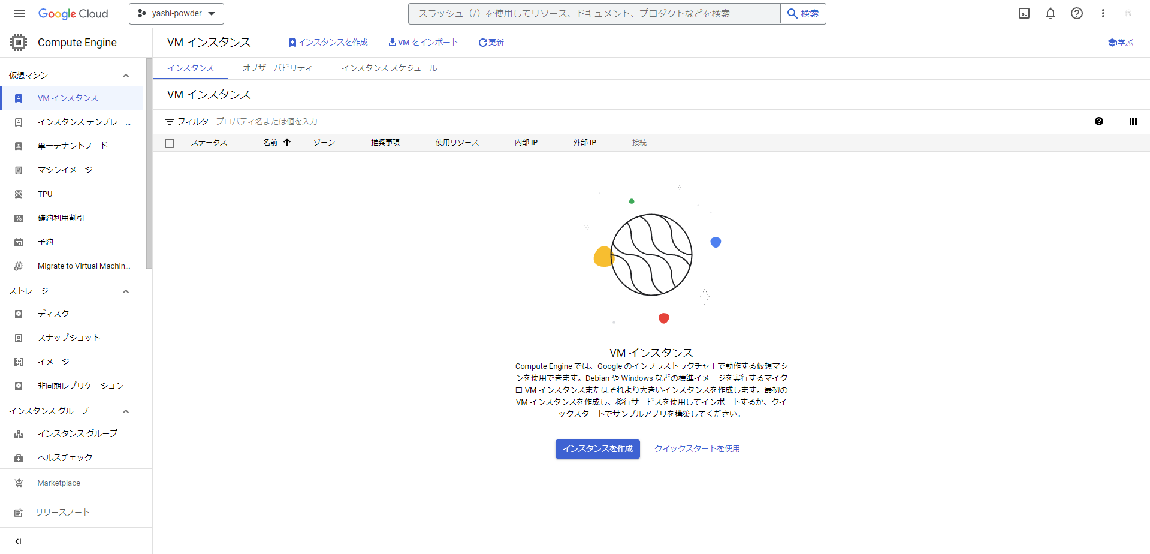The image size is (1150, 554).
Task: Activate Cloud Shell terminal icon
Action: click(x=1024, y=13)
